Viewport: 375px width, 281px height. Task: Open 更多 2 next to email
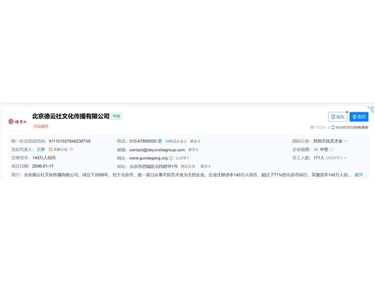(193, 150)
